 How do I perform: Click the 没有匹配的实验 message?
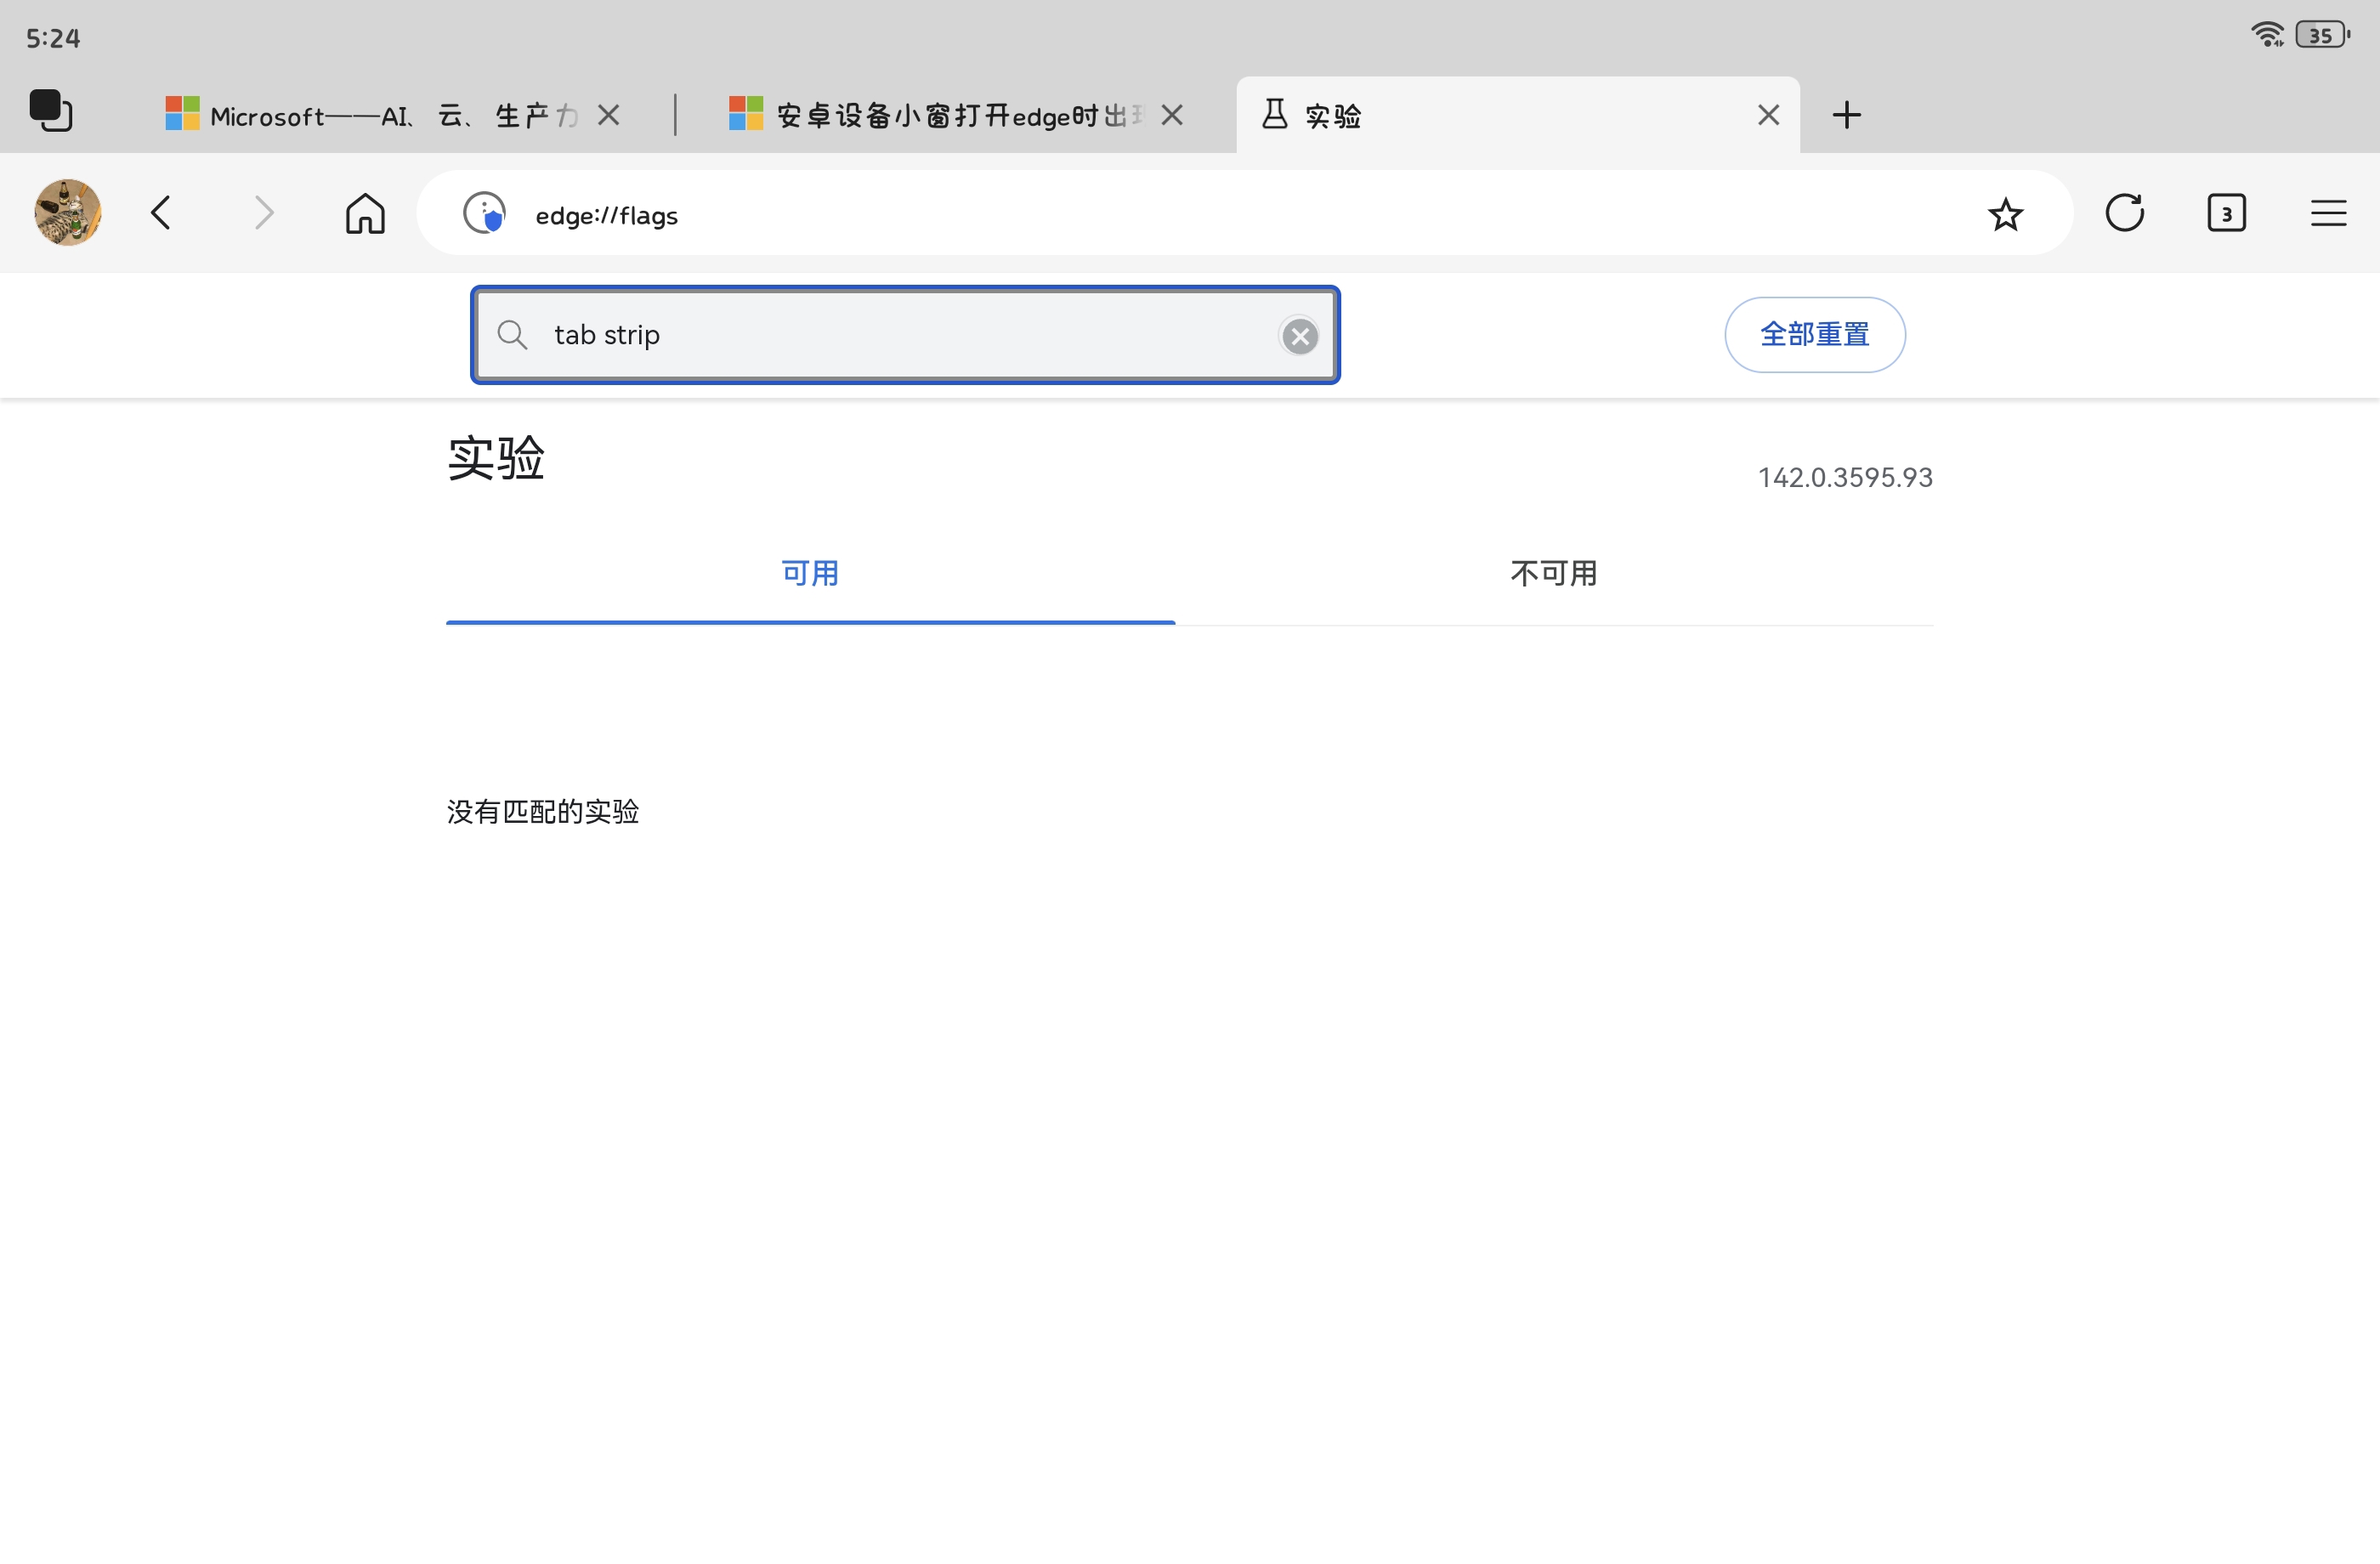(x=543, y=812)
